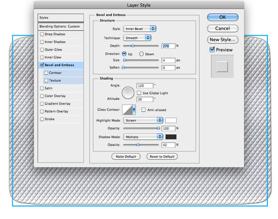The width and height of the screenshot is (278, 219).
Task: Click the Shadow Opacity slider handle
Action: click(138, 145)
